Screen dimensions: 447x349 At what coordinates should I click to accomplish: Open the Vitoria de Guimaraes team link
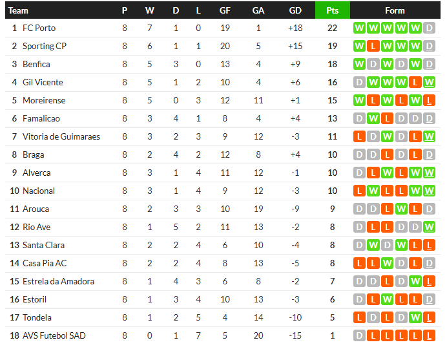(x=61, y=136)
